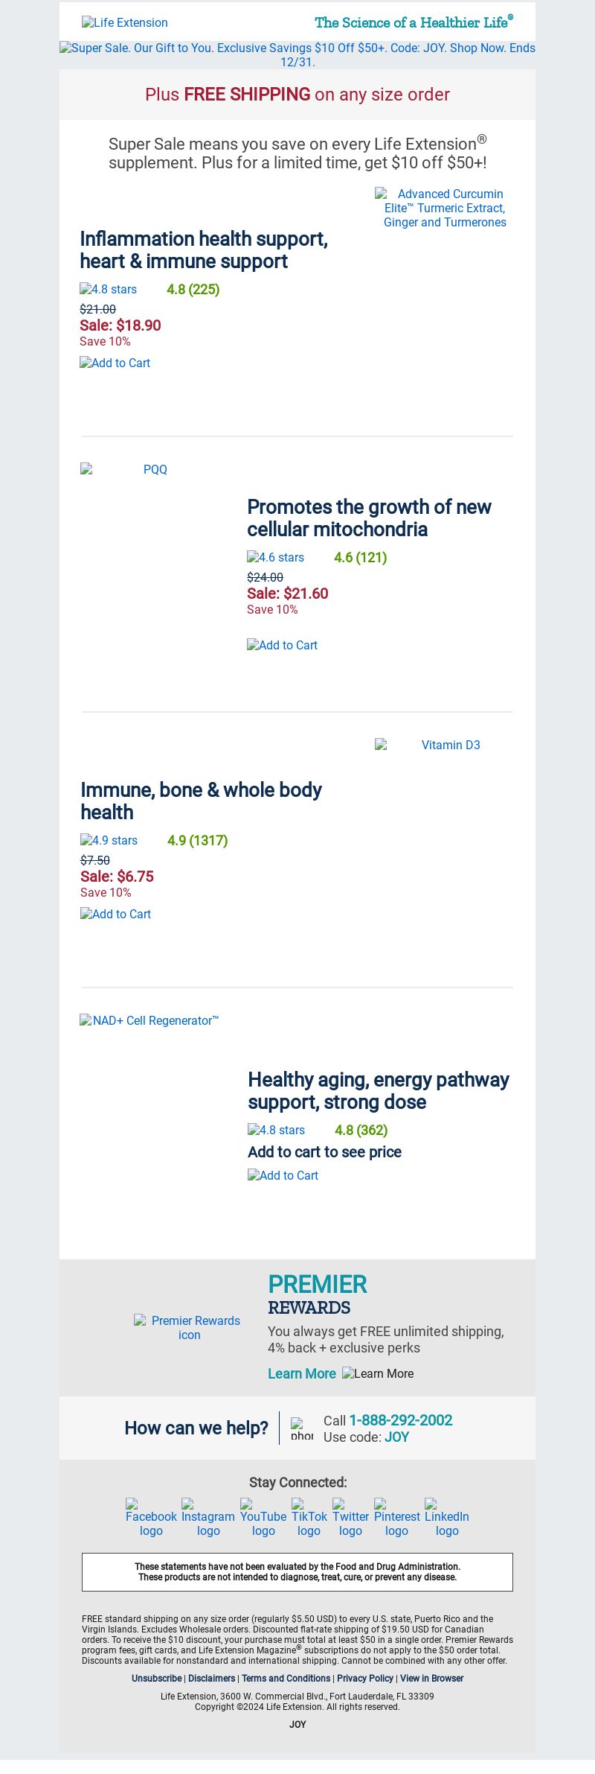Click View in Browser link
Screen dimensions: 595x1774
(432, 1678)
